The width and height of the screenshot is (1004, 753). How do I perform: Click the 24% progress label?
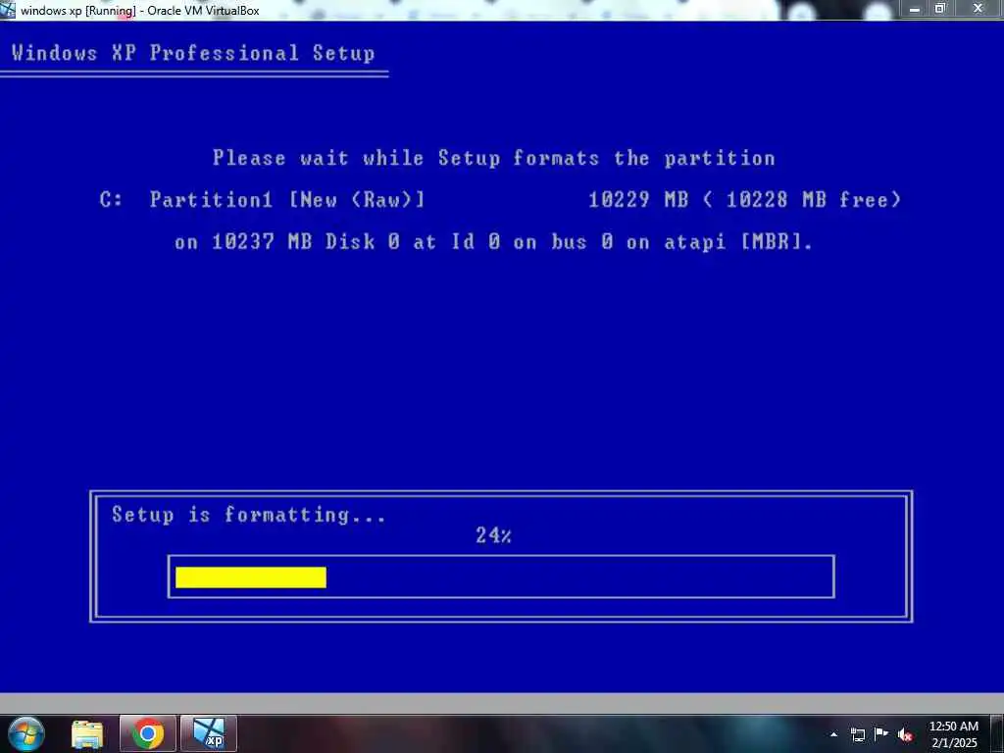tap(493, 535)
